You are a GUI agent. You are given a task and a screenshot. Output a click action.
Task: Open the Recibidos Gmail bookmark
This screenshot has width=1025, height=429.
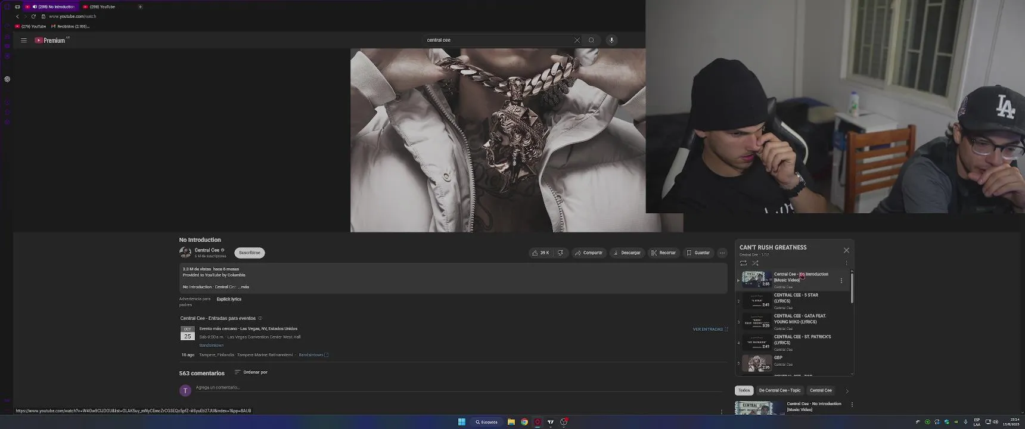[70, 26]
